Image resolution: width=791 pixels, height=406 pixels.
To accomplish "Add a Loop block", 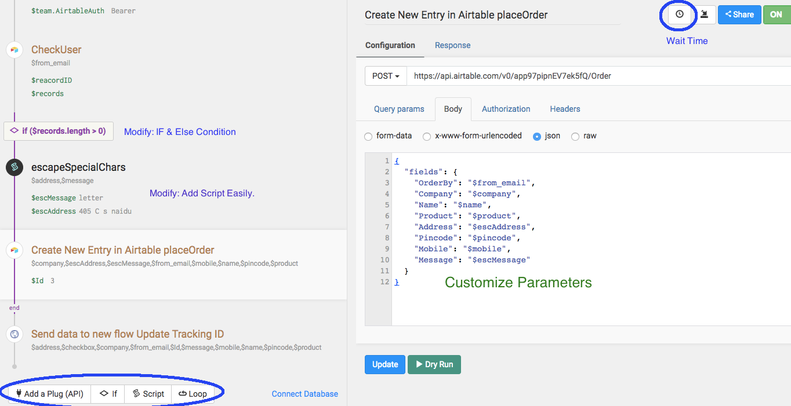I will pos(193,394).
